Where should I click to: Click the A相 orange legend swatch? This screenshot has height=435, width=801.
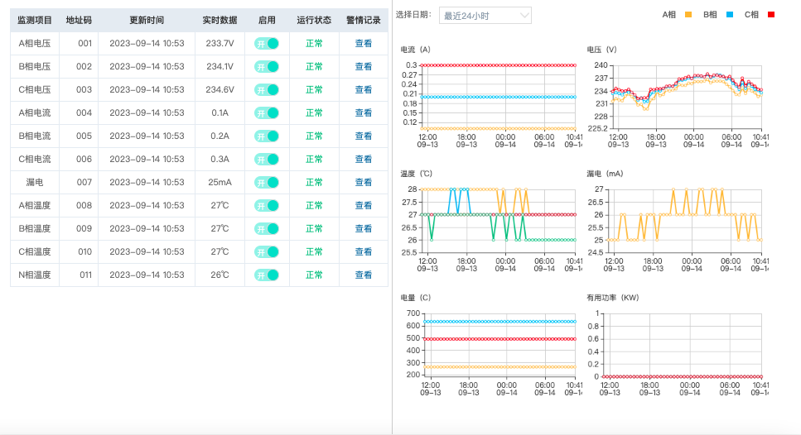tap(688, 15)
